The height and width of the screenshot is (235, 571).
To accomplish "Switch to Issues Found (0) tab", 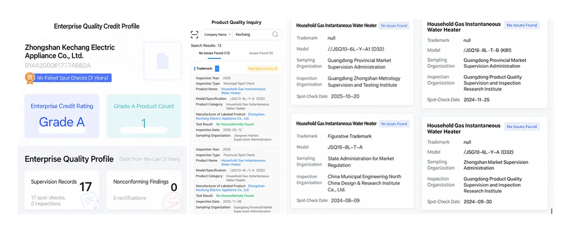I will click(x=261, y=53).
